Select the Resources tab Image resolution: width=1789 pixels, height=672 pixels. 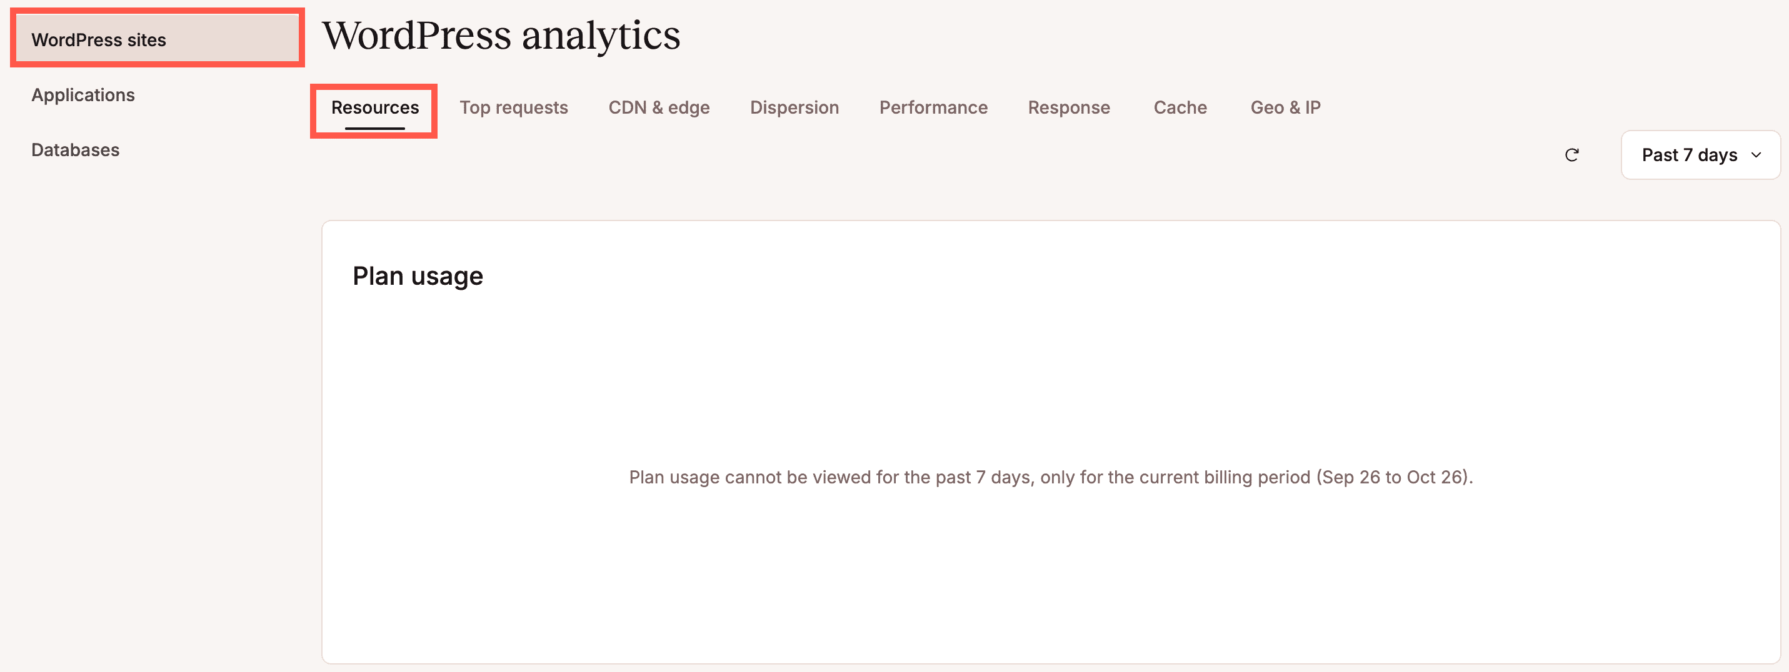(375, 107)
